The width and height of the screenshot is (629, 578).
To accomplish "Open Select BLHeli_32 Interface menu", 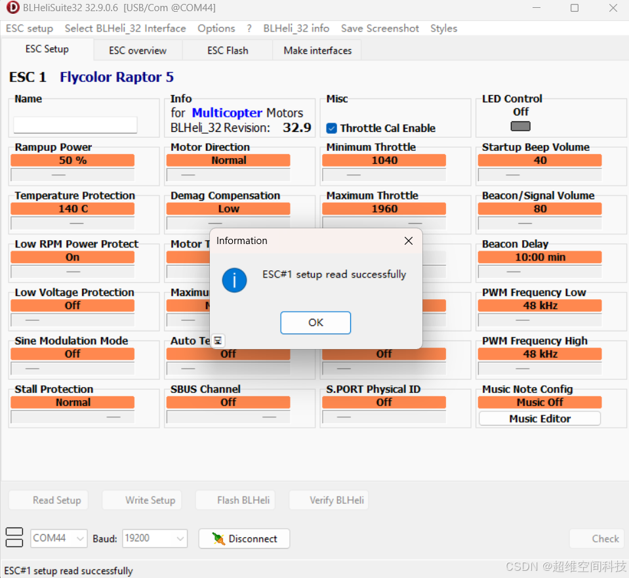I will tap(125, 28).
